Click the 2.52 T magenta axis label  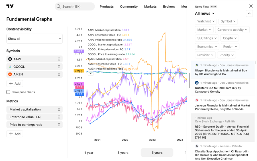click(79, 84)
